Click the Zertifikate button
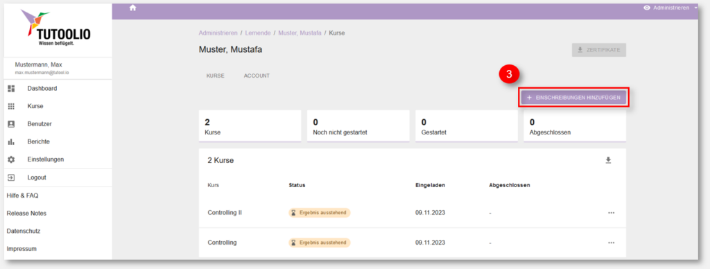This screenshot has height=269, width=710. pos(598,50)
